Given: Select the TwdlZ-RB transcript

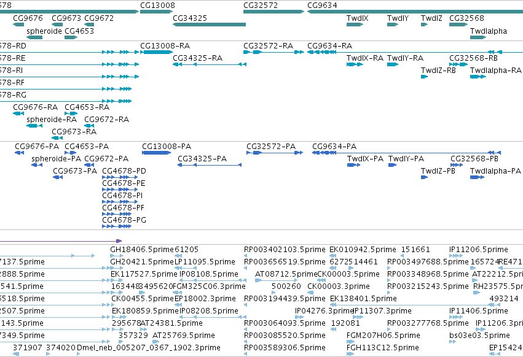Looking at the screenshot, I should [x=424, y=77].
